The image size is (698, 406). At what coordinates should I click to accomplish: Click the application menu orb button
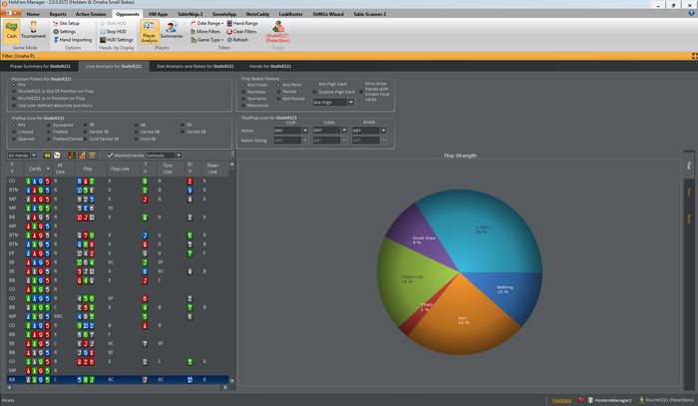(11, 13)
